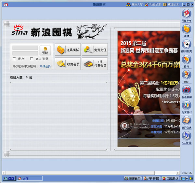Screen dimensions: 195x183
Task: Click 画面截图 screenshot button
Action: 133,178
